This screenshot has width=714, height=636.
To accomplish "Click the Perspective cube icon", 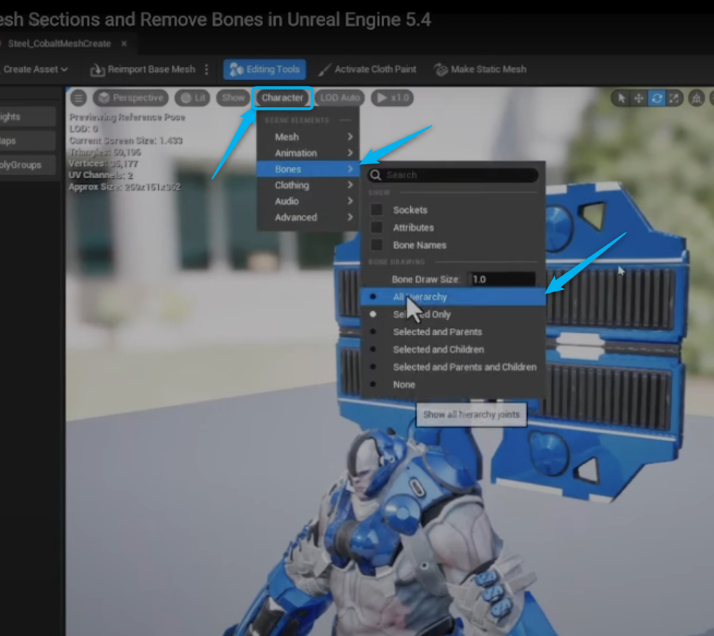I will point(104,98).
